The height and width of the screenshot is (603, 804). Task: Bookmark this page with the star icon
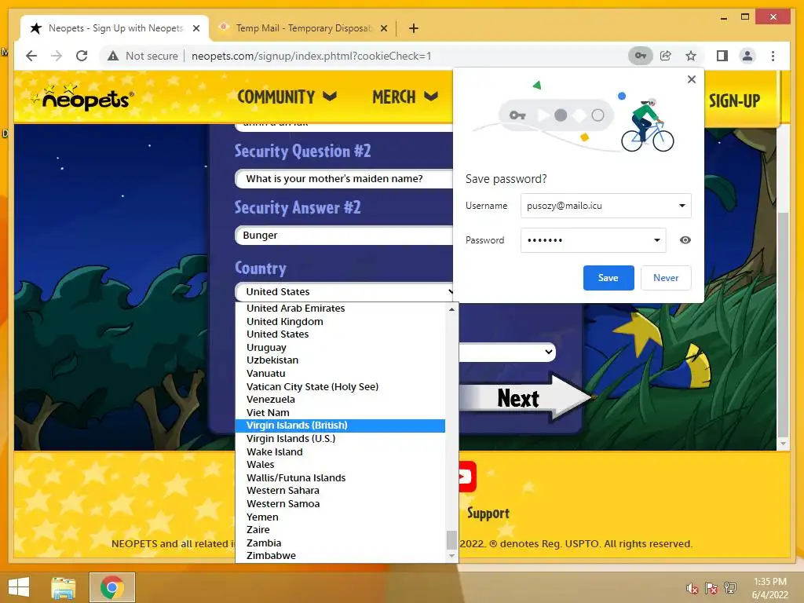pyautogui.click(x=691, y=56)
